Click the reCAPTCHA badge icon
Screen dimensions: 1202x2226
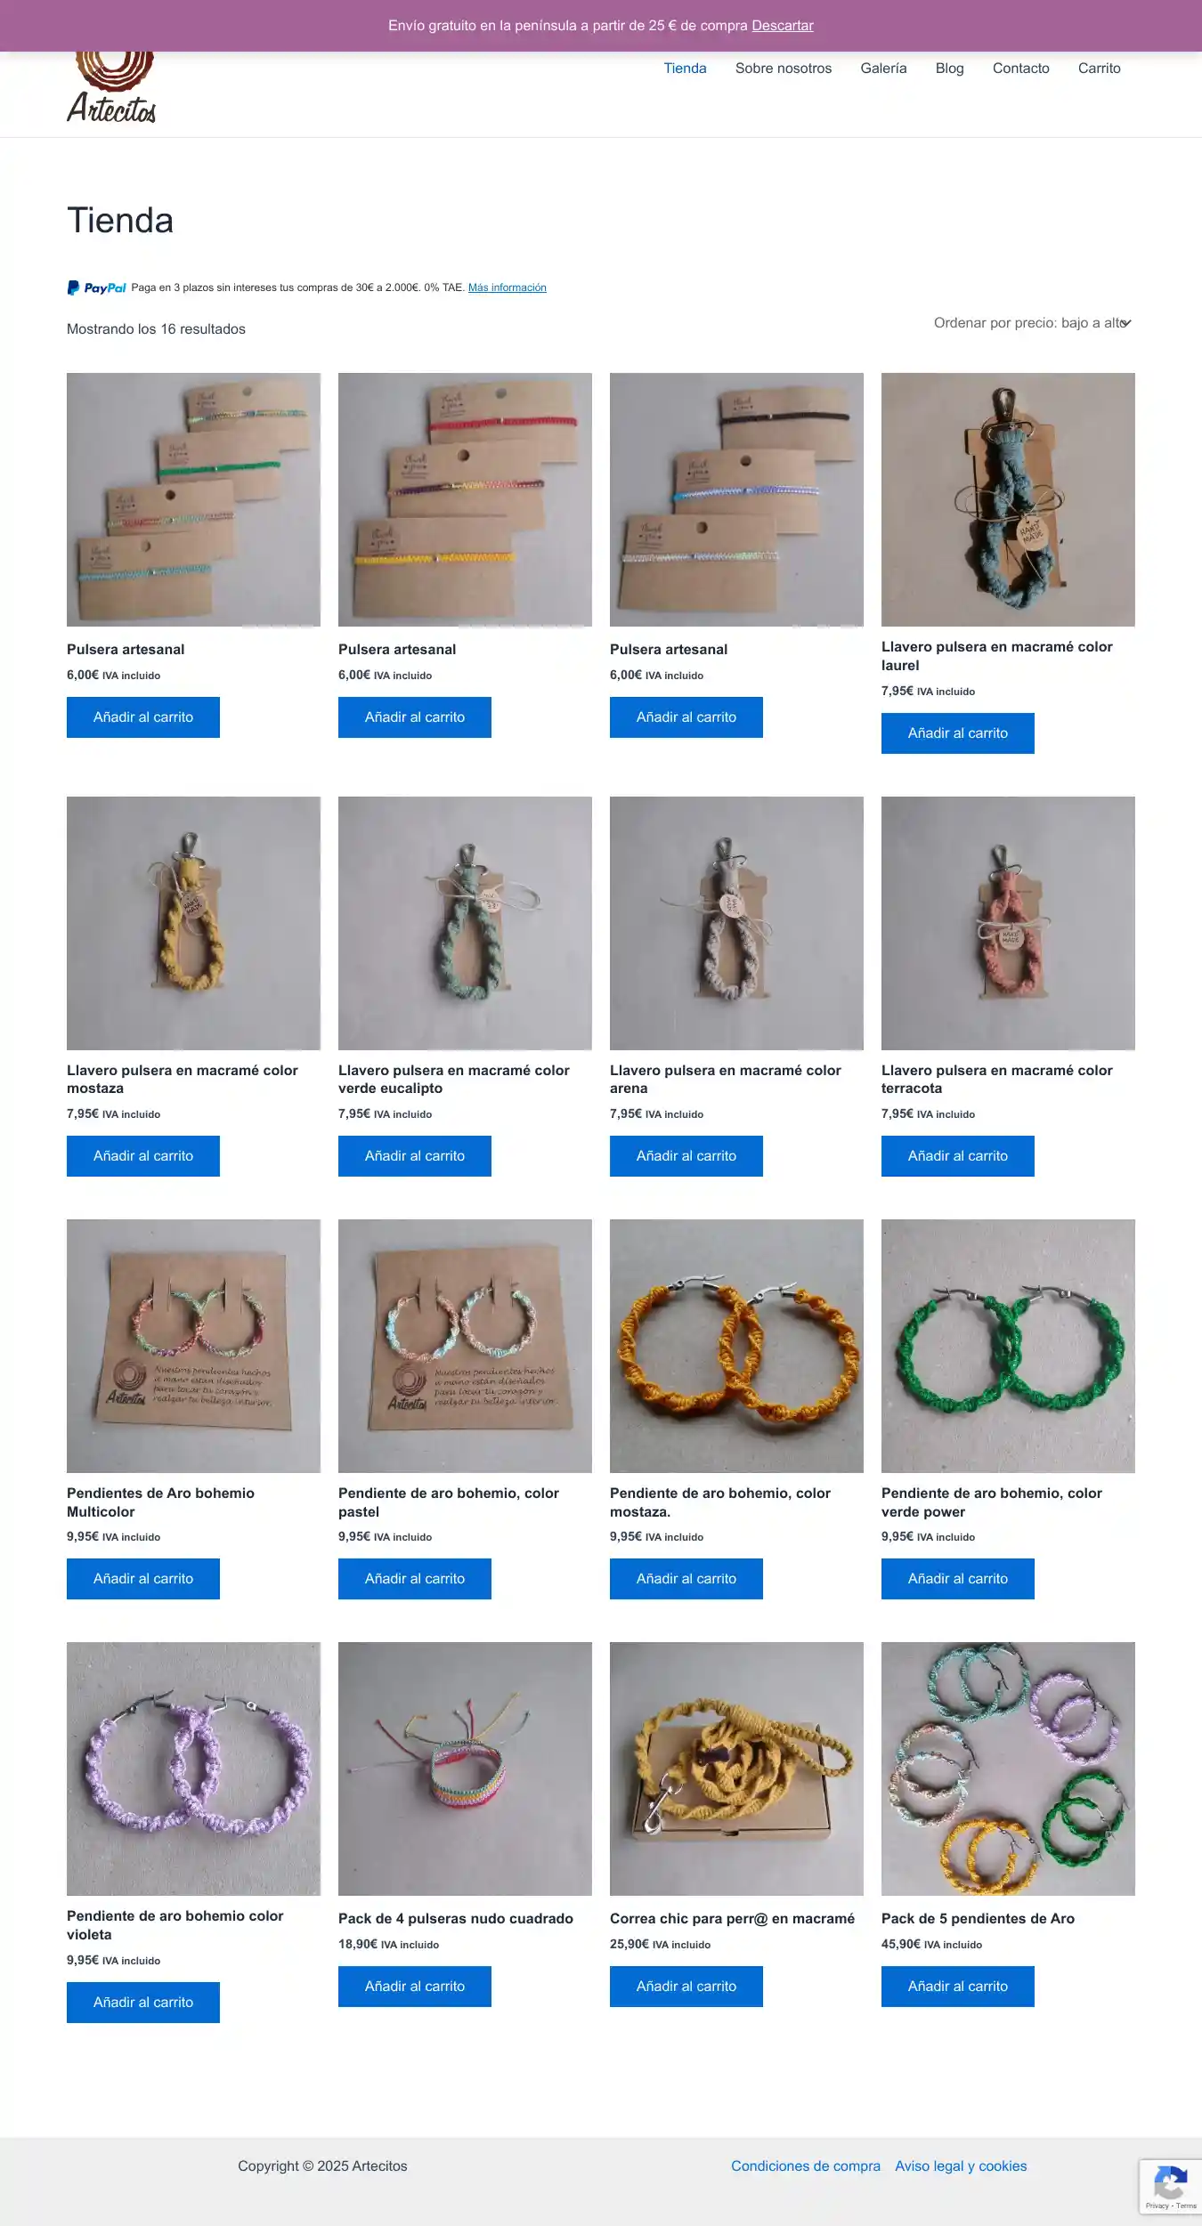pyautogui.click(x=1170, y=2185)
